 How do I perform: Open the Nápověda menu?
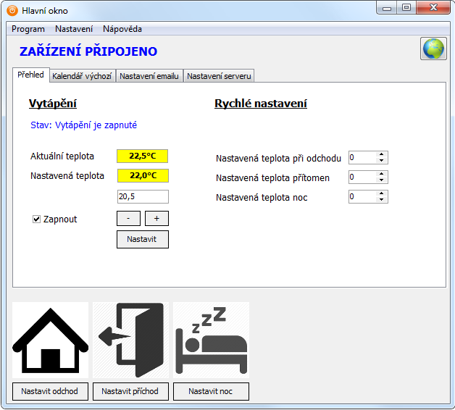122,29
